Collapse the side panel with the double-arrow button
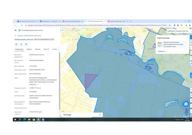192x135 pixels. click(x=63, y=30)
